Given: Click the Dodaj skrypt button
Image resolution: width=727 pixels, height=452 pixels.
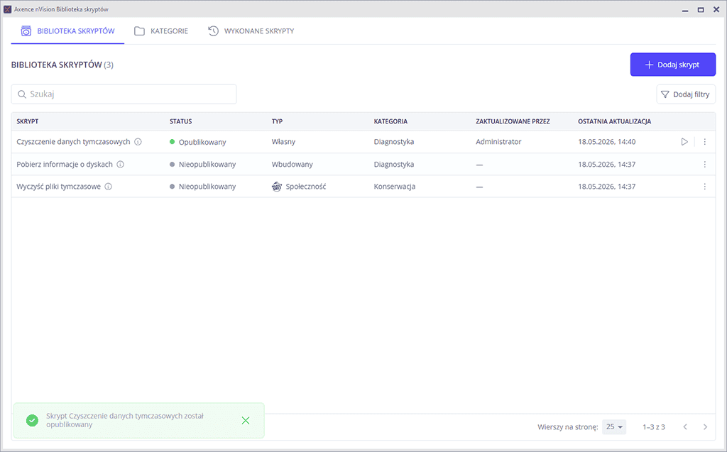Looking at the screenshot, I should click(673, 65).
